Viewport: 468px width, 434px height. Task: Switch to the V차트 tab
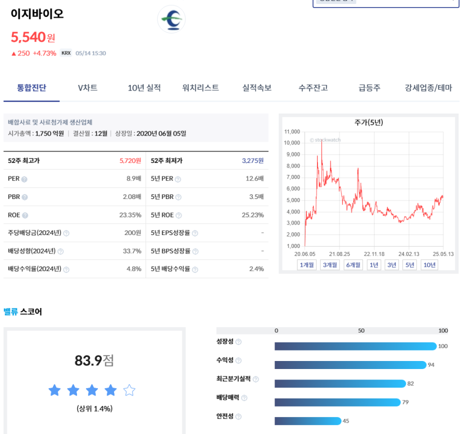click(88, 88)
